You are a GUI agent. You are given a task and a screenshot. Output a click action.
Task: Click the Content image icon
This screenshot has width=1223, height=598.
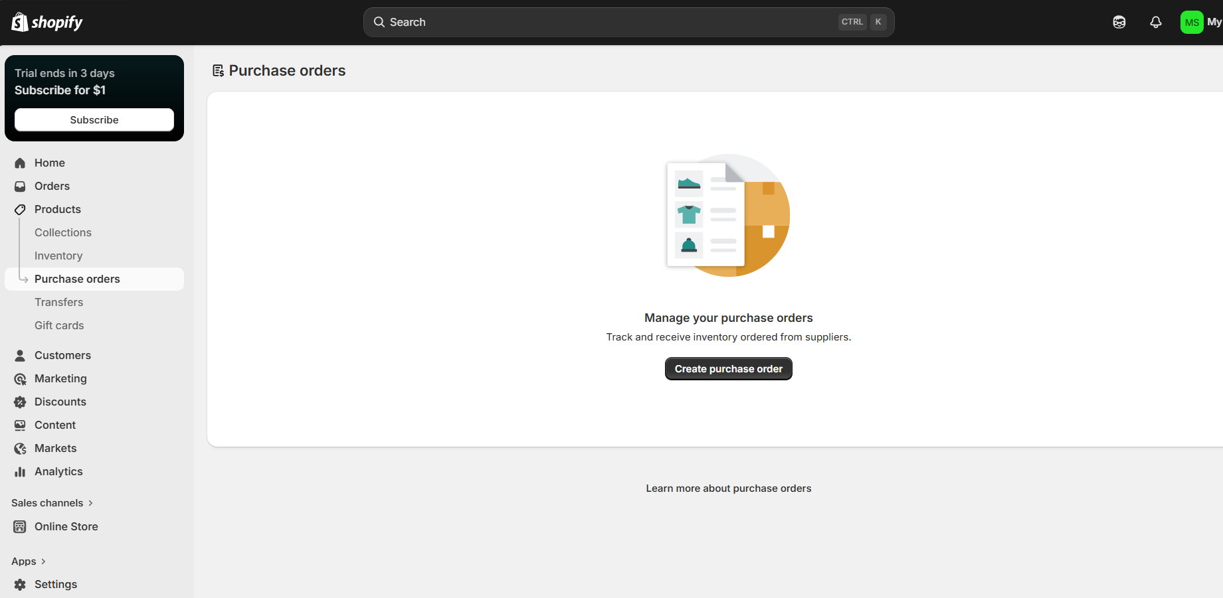(x=20, y=425)
